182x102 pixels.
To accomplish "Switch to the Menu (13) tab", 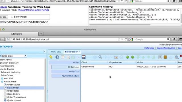I will coord(56,52).
